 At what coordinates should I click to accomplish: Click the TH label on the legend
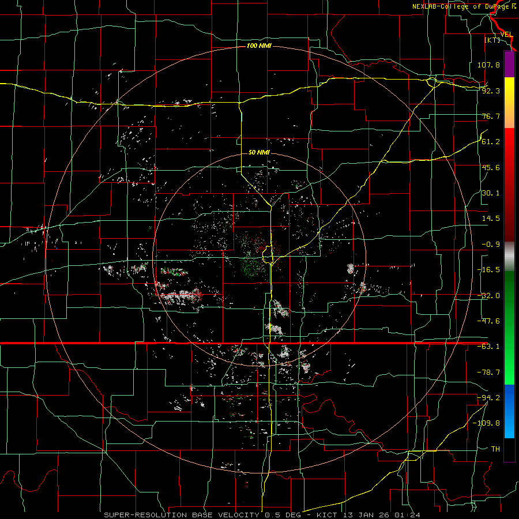pyautogui.click(x=495, y=449)
